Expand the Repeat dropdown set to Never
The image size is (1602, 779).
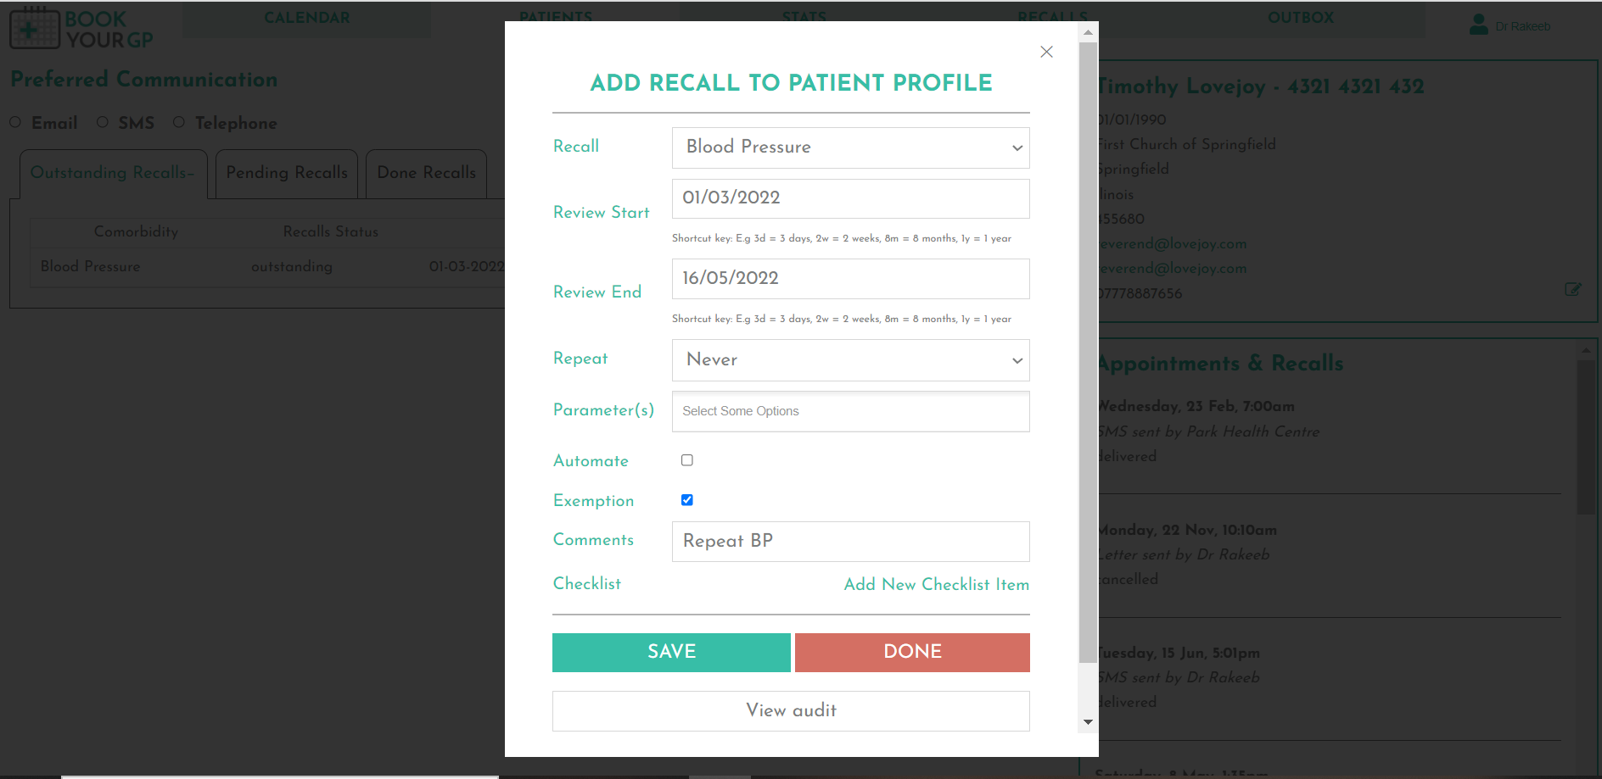(x=849, y=359)
